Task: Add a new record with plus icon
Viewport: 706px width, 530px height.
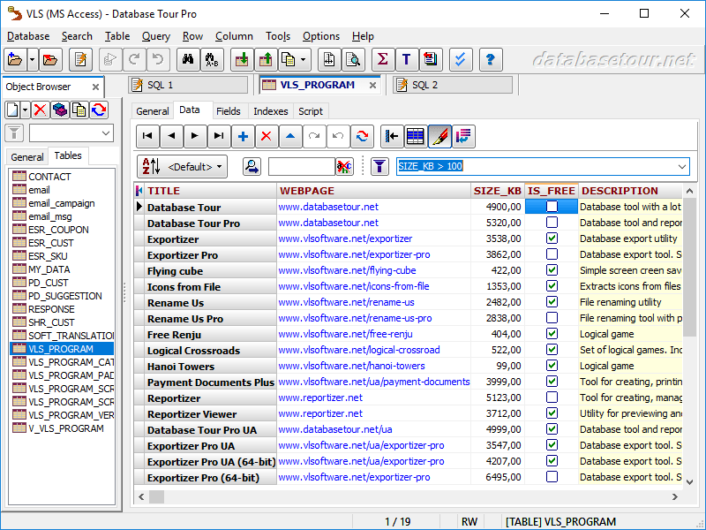Action: coord(243,136)
